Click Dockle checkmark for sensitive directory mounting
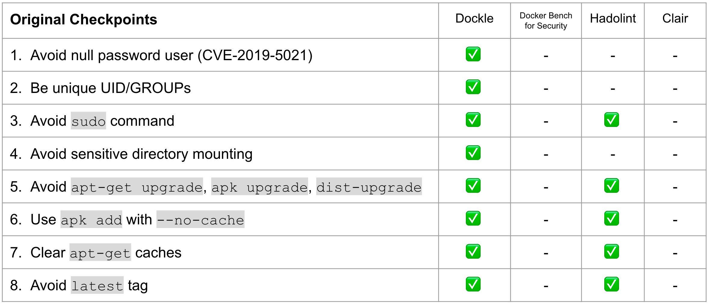The height and width of the screenshot is (305, 709). (473, 153)
